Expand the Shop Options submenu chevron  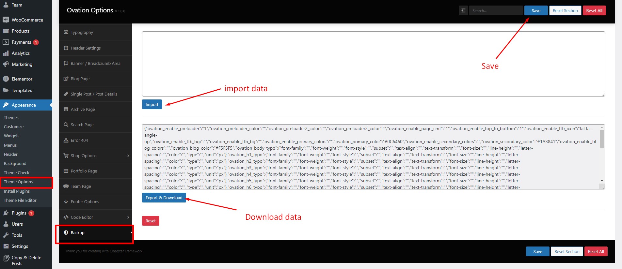point(128,156)
